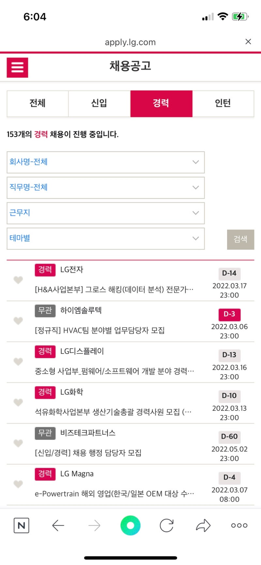Open the three-dot more options menu
The width and height of the screenshot is (261, 565).
click(x=239, y=526)
